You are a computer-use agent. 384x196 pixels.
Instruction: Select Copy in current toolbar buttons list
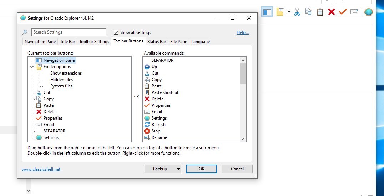pyautogui.click(x=49, y=99)
